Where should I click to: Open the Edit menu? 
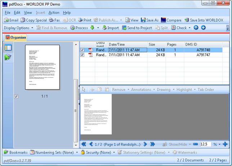click(17, 13)
